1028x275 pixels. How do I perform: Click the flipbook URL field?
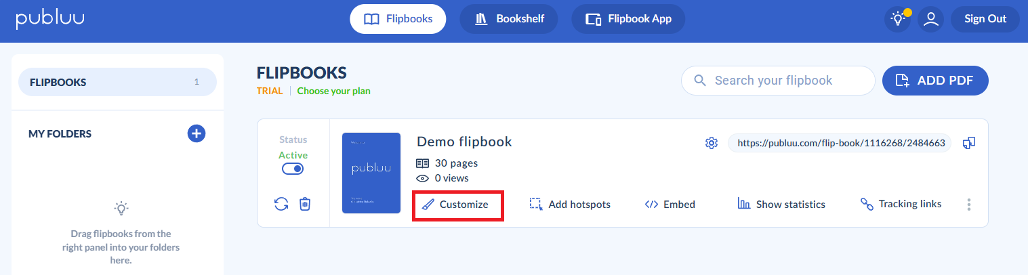click(x=840, y=143)
